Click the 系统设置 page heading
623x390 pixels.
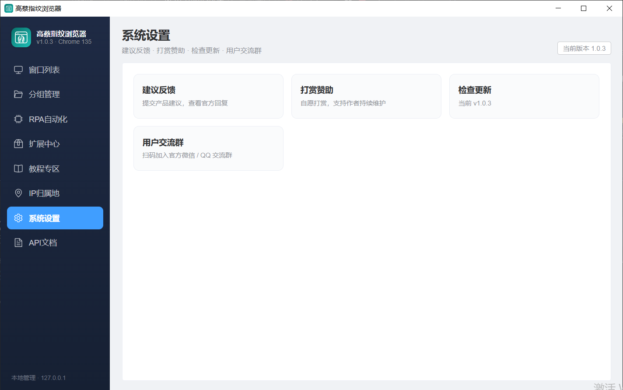pos(146,35)
